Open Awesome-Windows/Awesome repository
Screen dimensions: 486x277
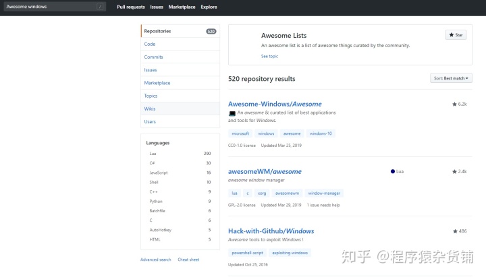pos(275,104)
